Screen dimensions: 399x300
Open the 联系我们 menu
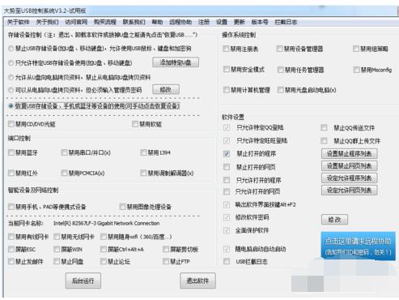(134, 22)
